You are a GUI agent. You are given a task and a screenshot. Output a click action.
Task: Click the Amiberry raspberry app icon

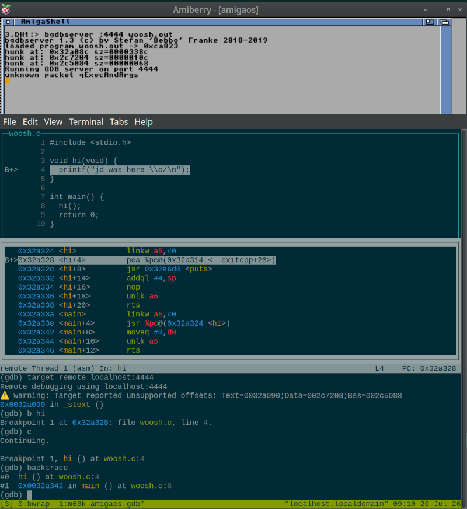pyautogui.click(x=6, y=9)
